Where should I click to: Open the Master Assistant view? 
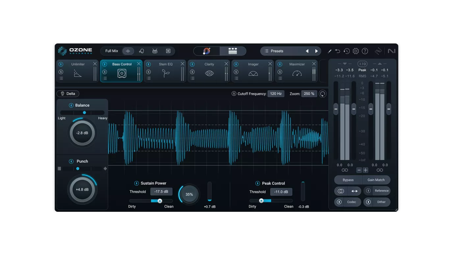coord(207,51)
